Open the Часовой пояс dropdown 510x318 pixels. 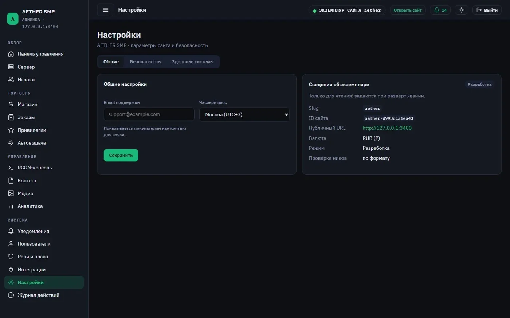pos(244,114)
